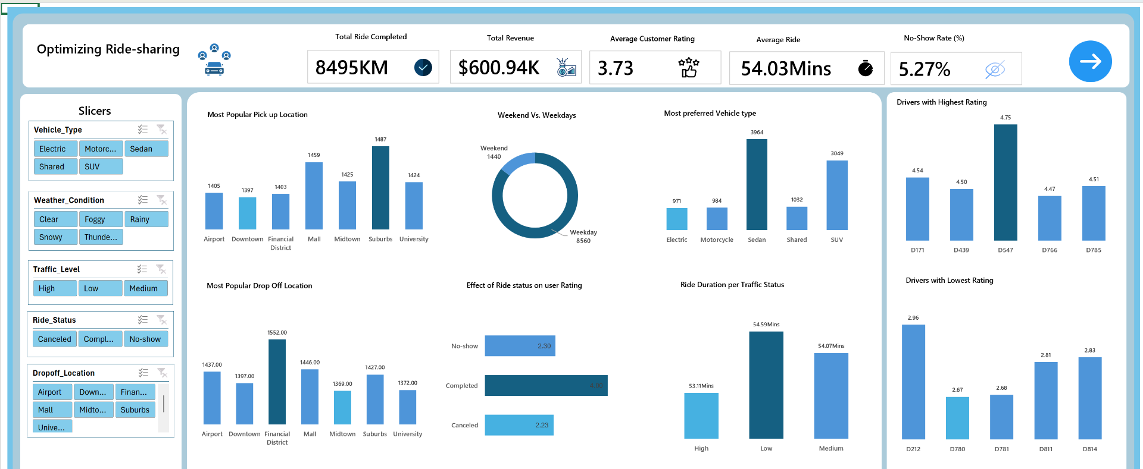1143x469 pixels.
Task: Filter by Sedan vehicle type
Action: [146, 149]
